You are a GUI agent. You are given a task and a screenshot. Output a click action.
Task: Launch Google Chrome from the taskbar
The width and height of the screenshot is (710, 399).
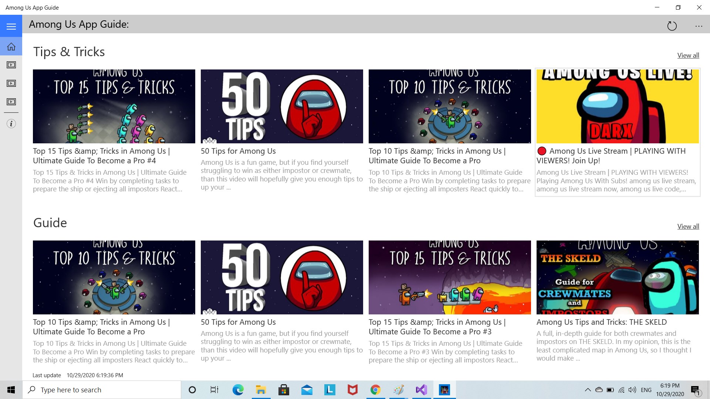tap(375, 390)
